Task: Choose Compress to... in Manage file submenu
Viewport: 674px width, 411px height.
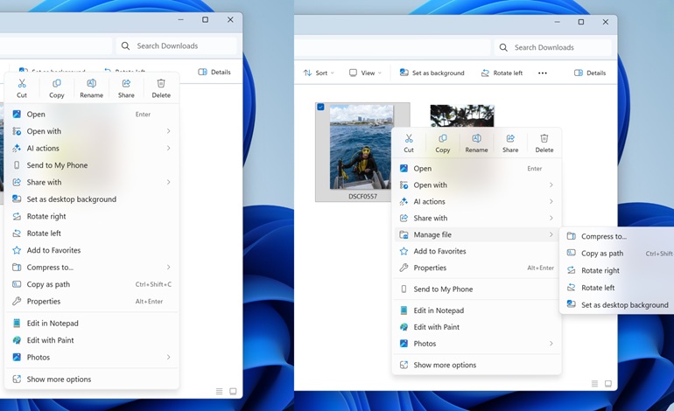Action: click(618, 236)
